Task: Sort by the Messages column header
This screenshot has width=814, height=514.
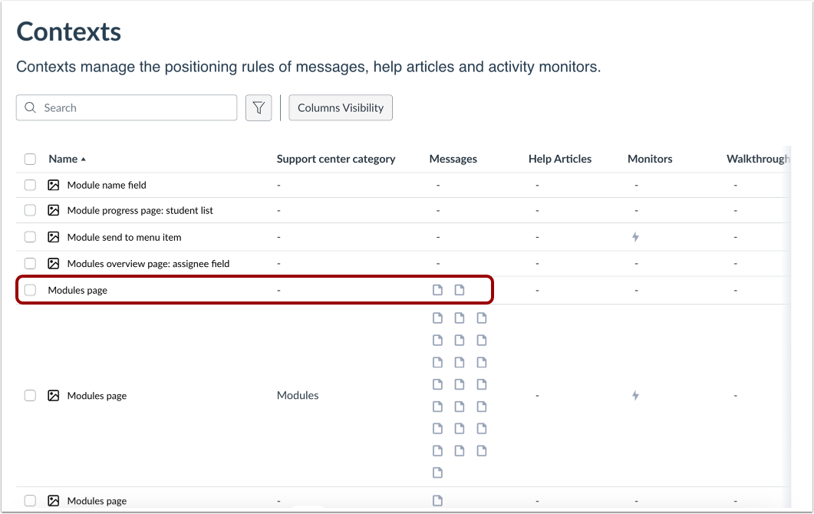Action: click(x=453, y=159)
